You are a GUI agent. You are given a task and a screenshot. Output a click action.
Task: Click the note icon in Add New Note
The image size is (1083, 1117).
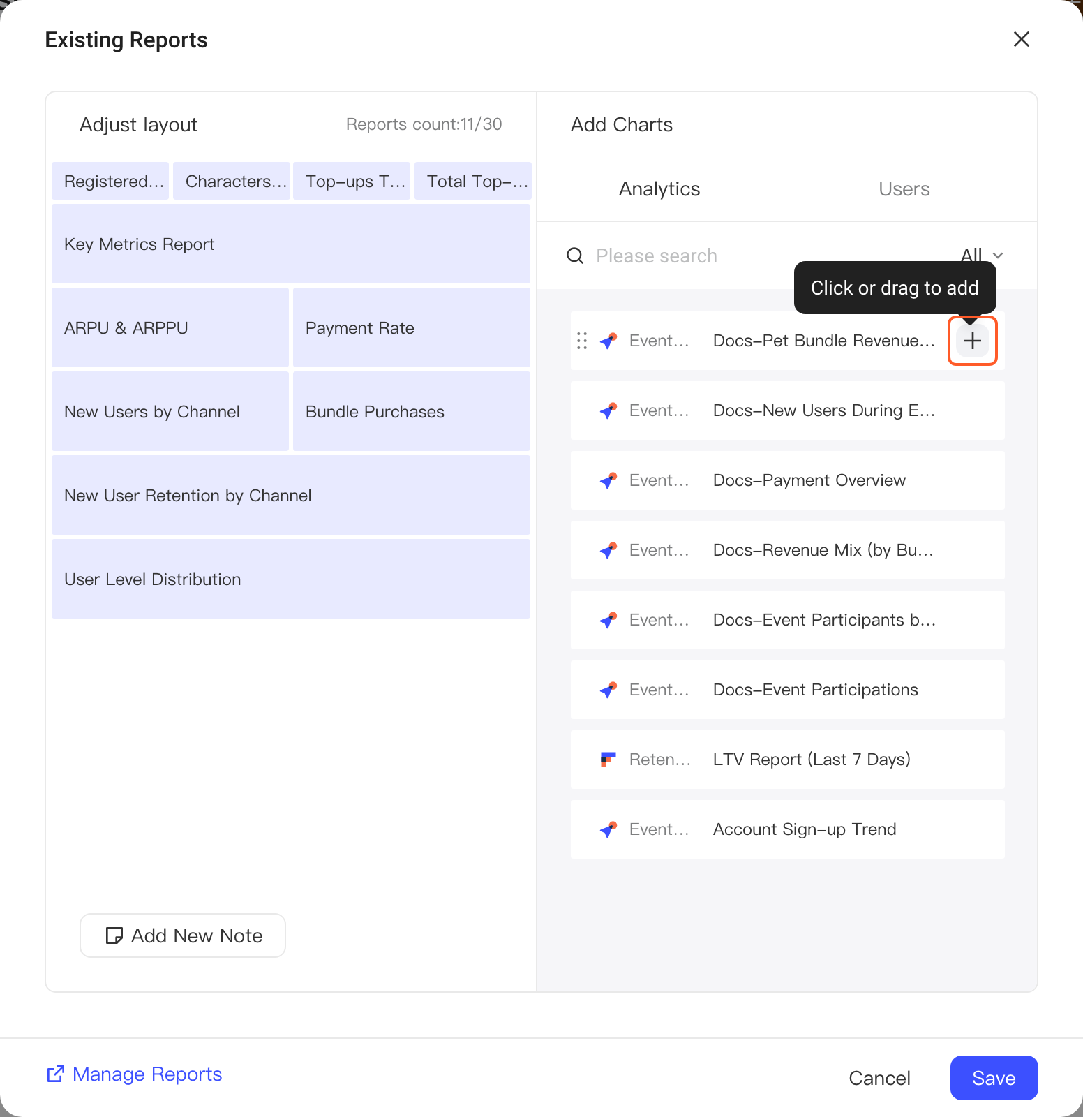click(x=114, y=935)
